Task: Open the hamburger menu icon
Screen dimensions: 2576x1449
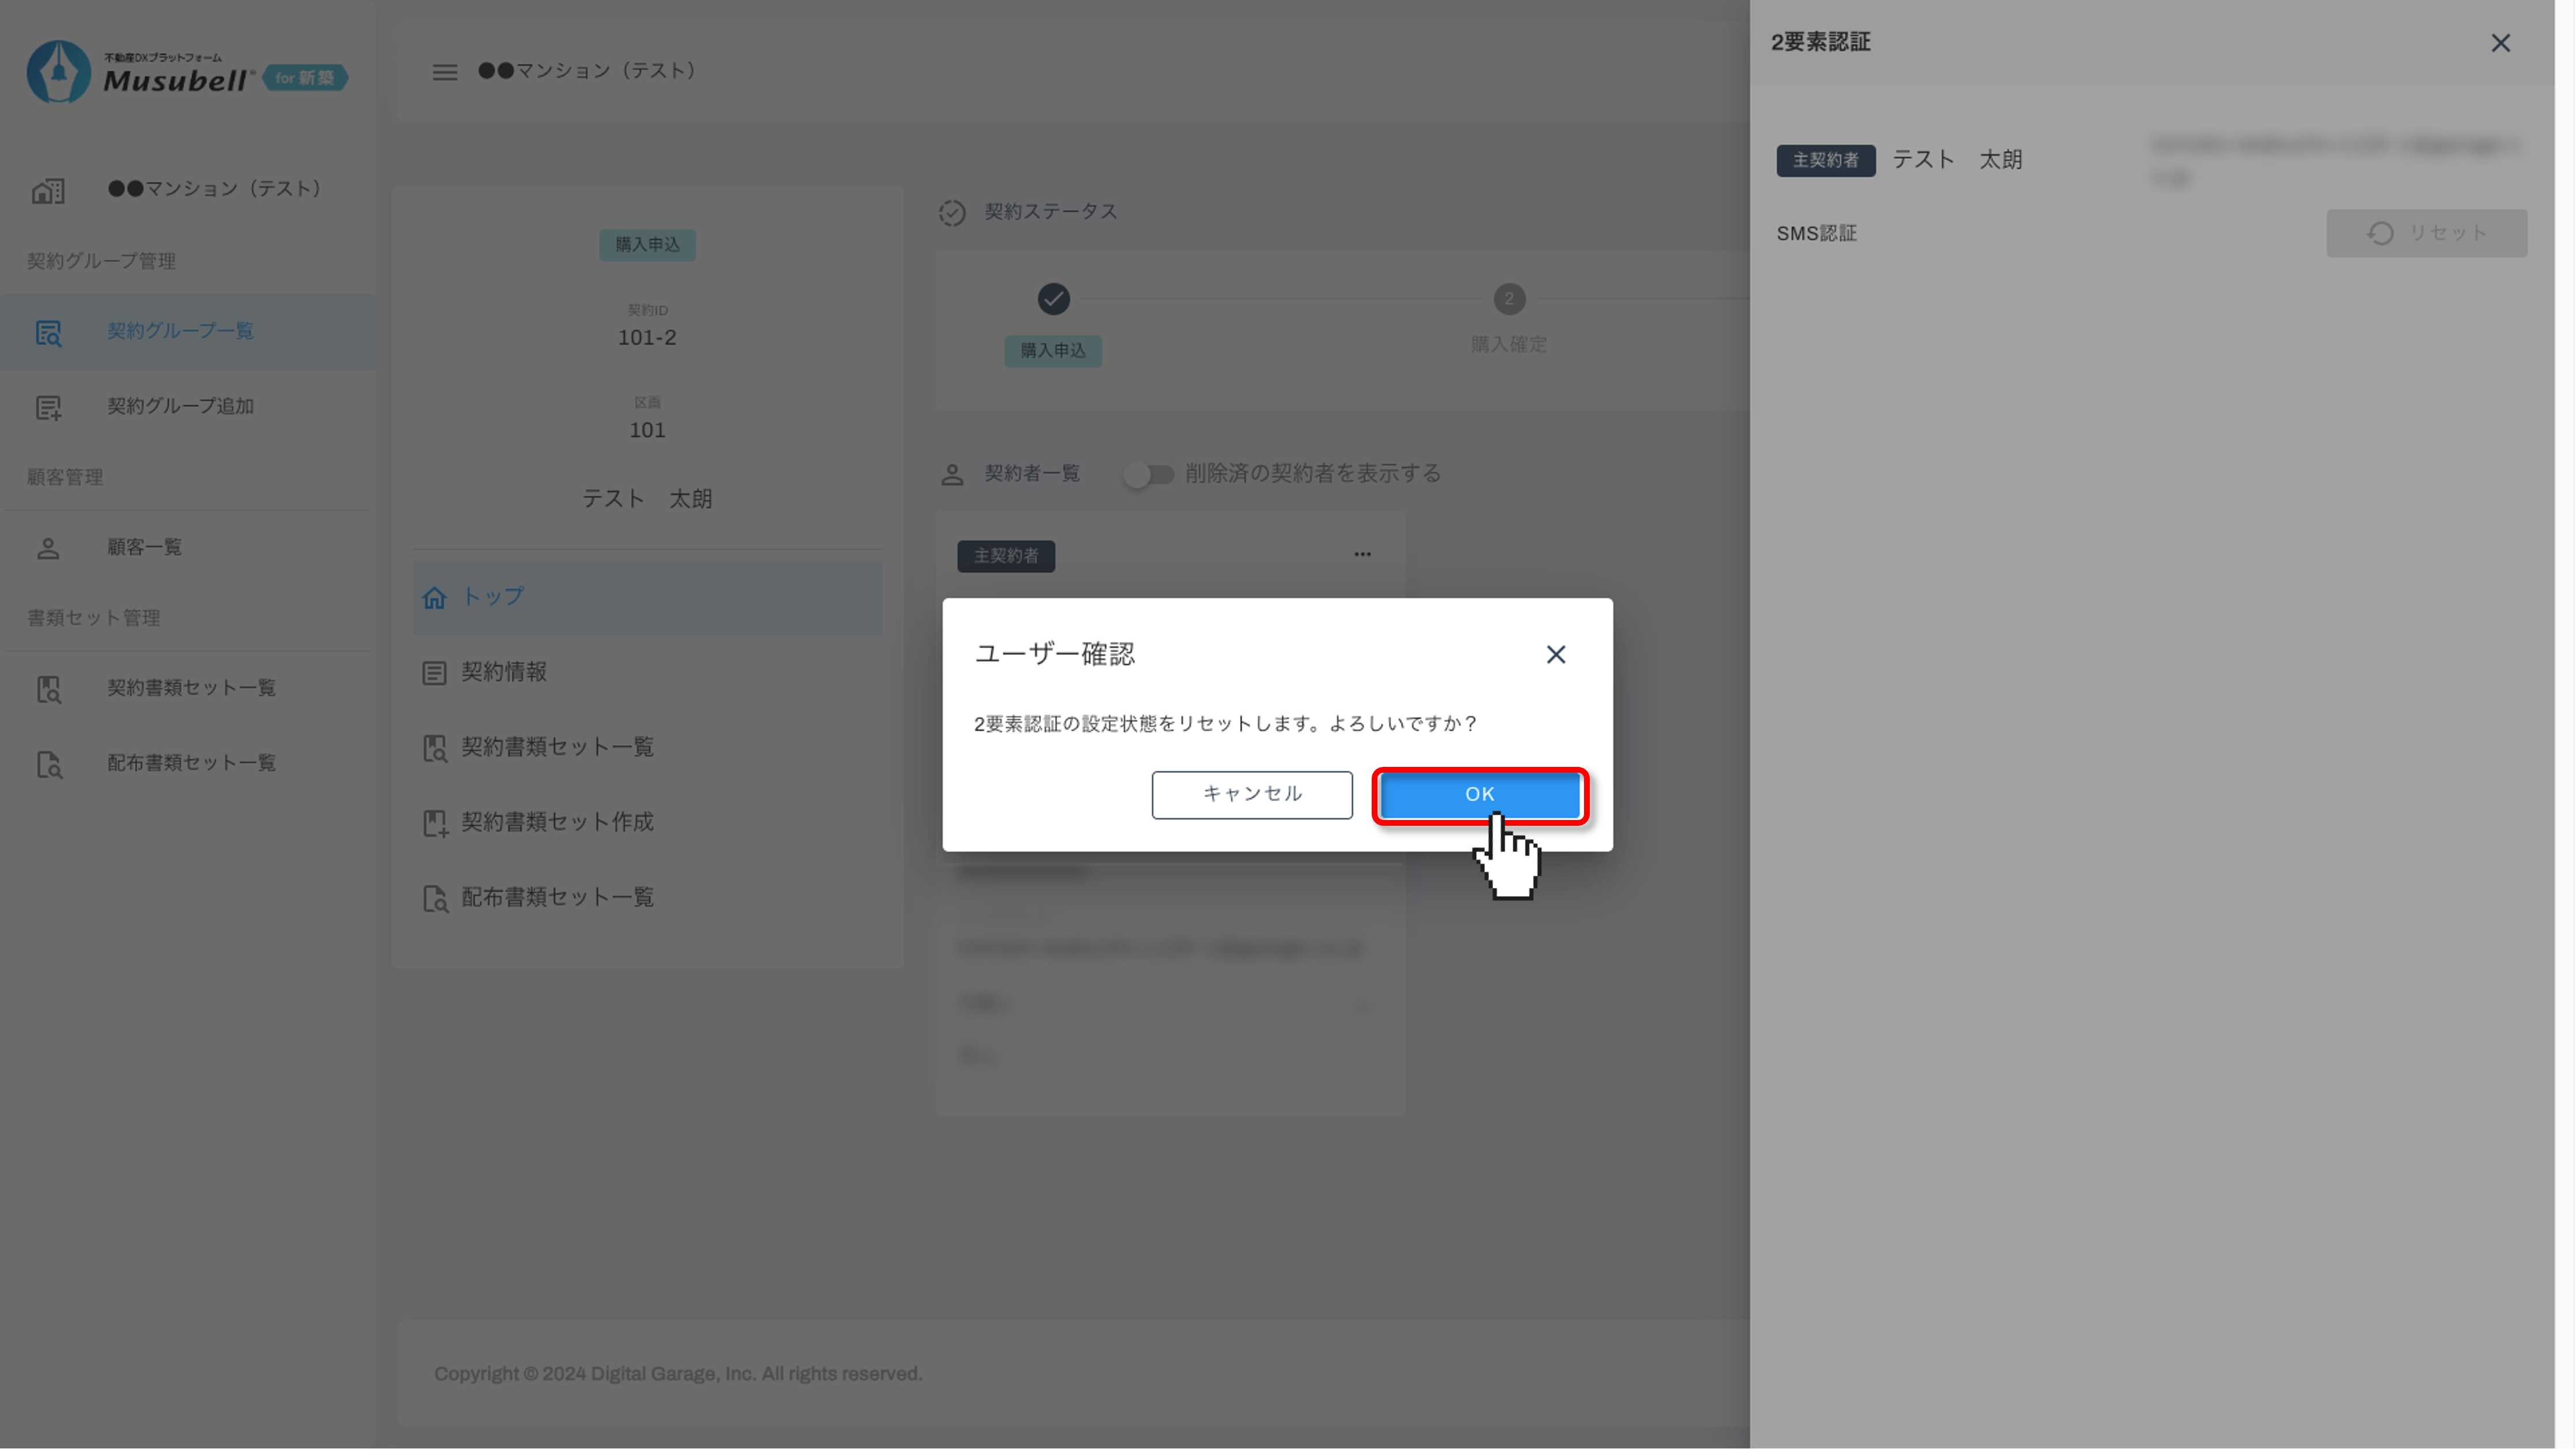Action: click(444, 72)
